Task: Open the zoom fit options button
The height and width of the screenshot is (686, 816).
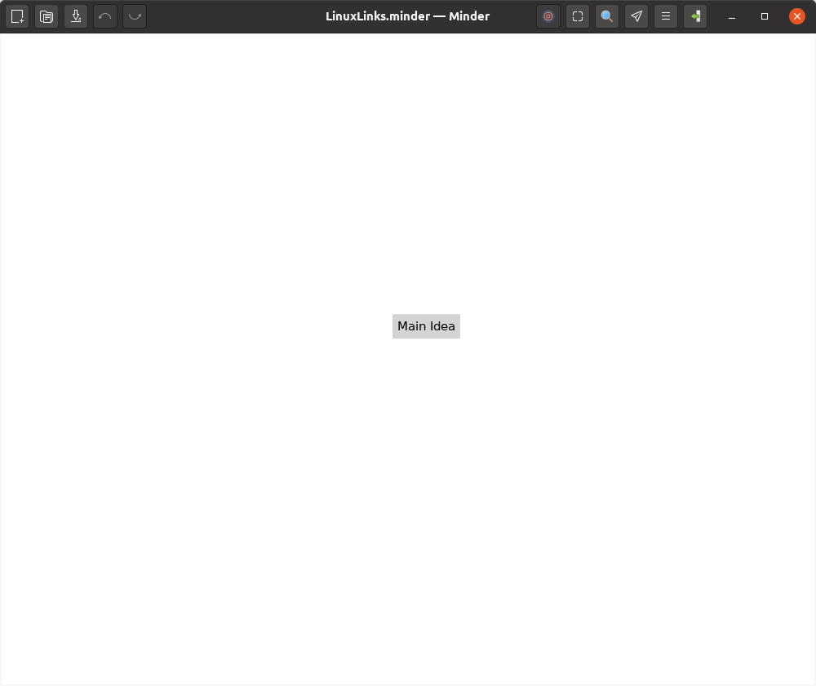Action: click(x=578, y=16)
